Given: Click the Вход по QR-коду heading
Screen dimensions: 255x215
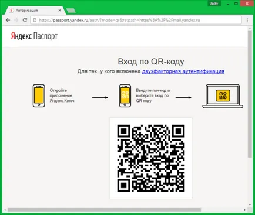Looking at the screenshot, I should pos(151,62).
